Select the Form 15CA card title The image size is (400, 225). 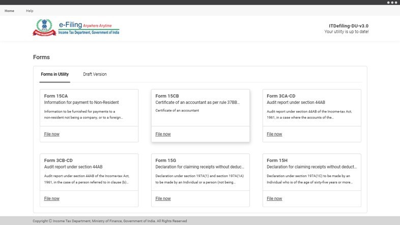(x=56, y=96)
